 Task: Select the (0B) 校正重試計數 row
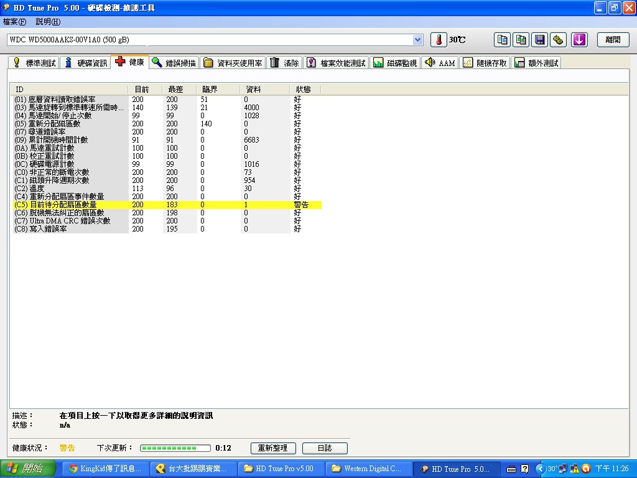(x=167, y=156)
